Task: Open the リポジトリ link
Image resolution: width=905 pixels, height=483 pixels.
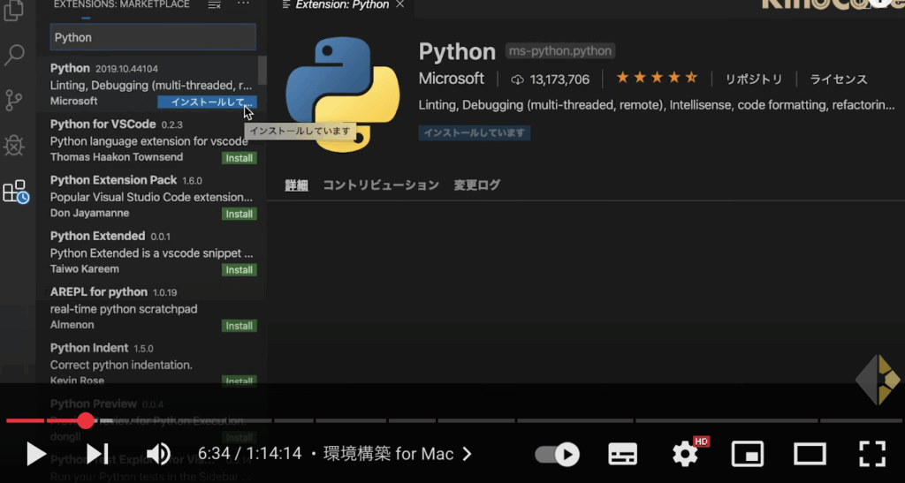Action: click(x=754, y=79)
